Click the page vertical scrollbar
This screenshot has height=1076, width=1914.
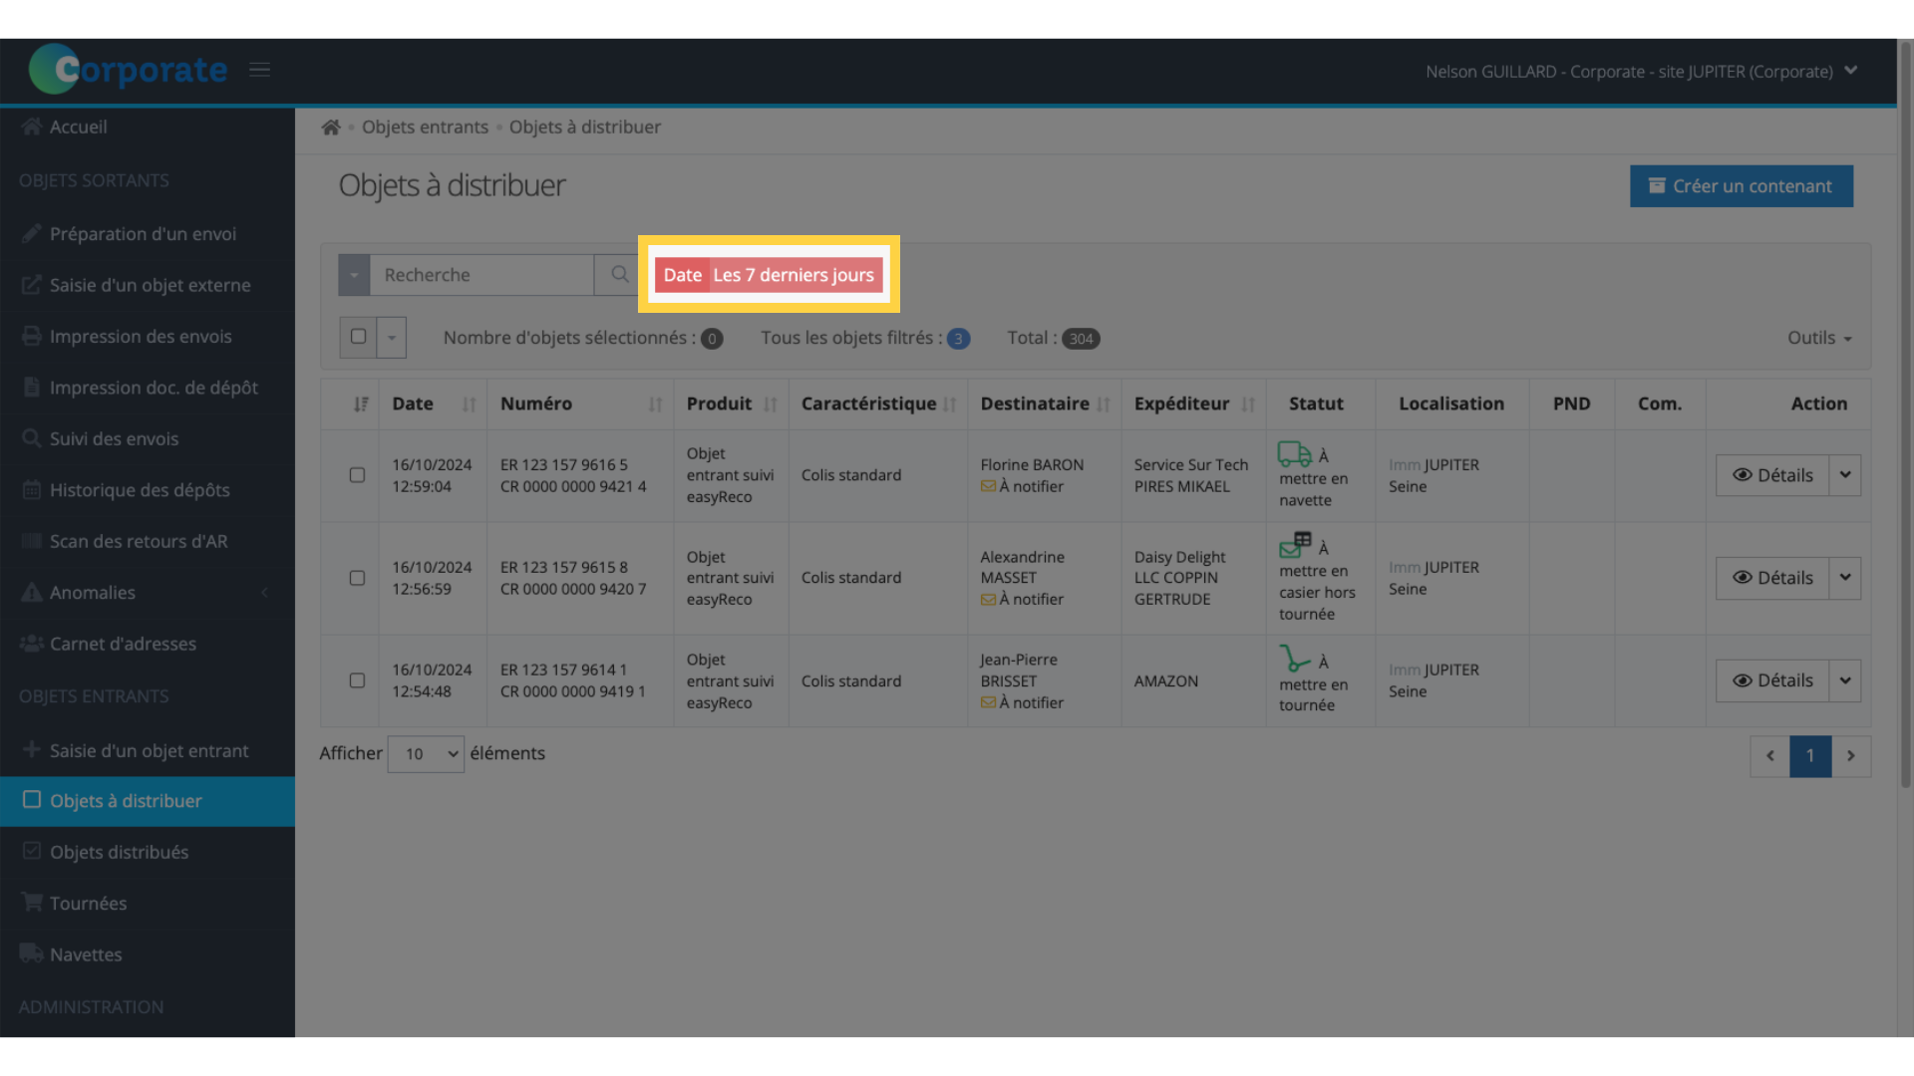coord(1905,413)
